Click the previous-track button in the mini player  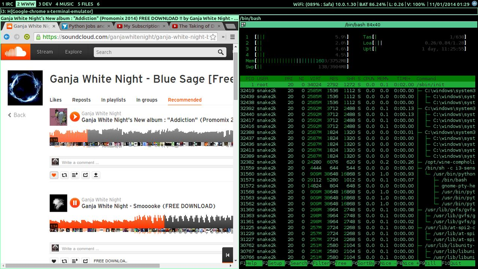click(x=227, y=255)
